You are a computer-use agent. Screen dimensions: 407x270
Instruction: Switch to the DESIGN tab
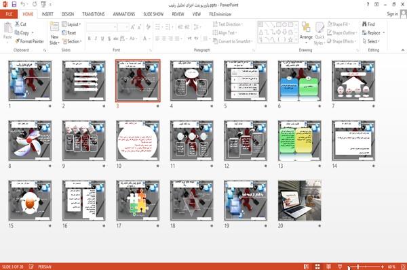tap(68, 14)
